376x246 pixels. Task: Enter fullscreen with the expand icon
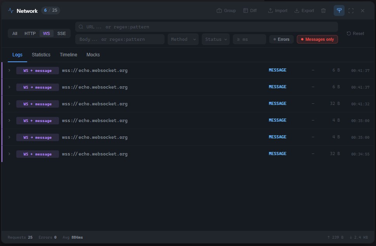click(351, 11)
